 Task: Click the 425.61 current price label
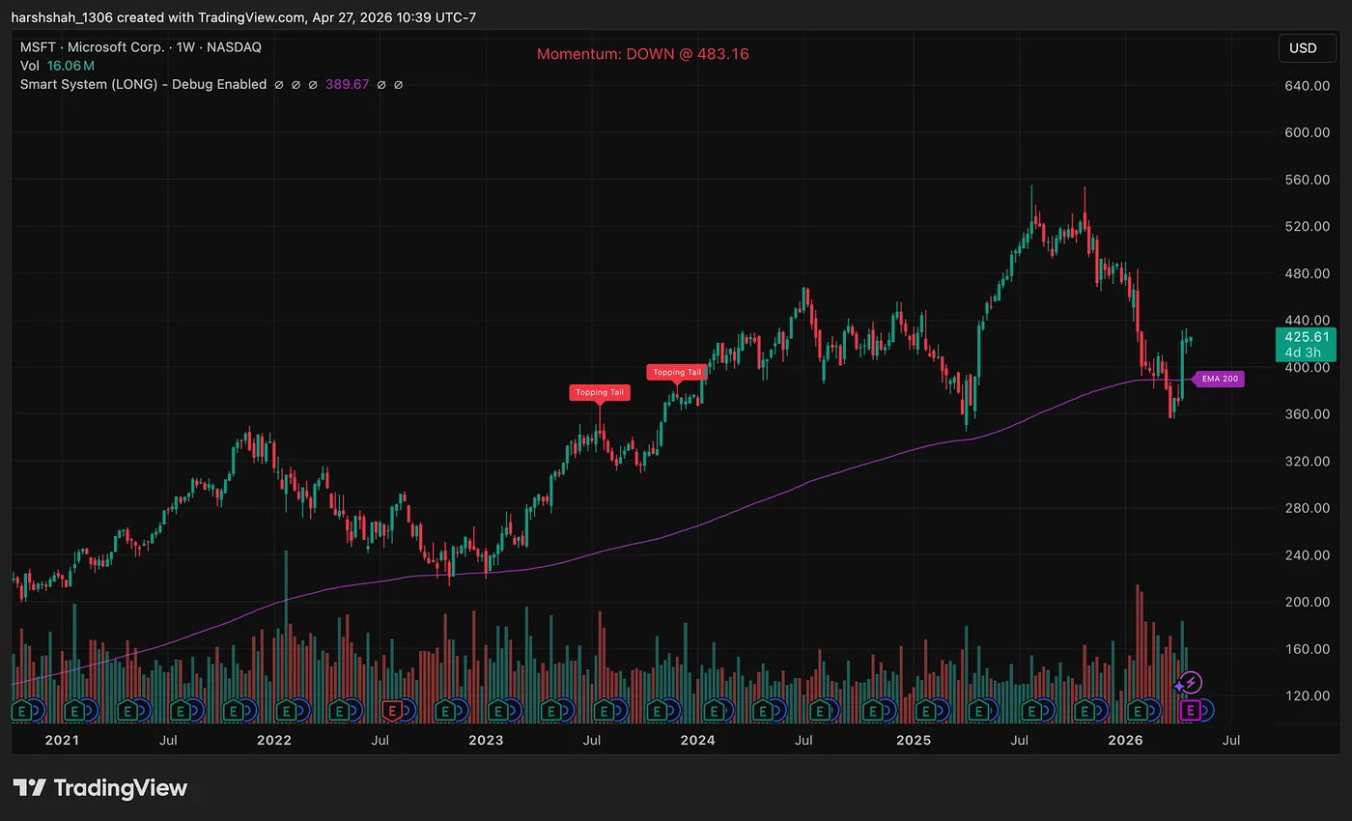click(x=1308, y=345)
